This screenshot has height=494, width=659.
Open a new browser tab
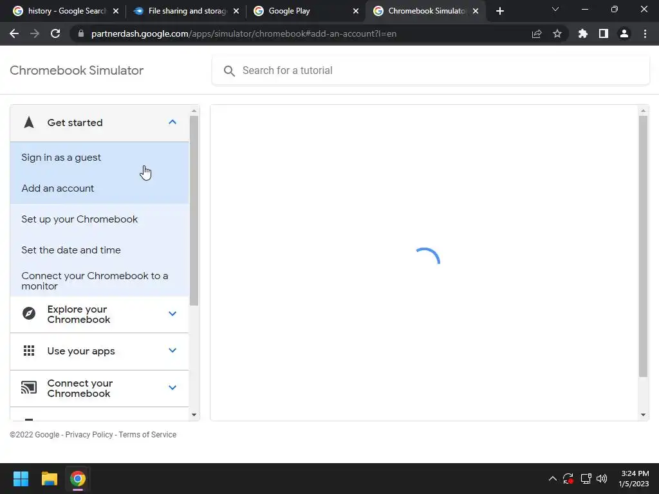(499, 11)
